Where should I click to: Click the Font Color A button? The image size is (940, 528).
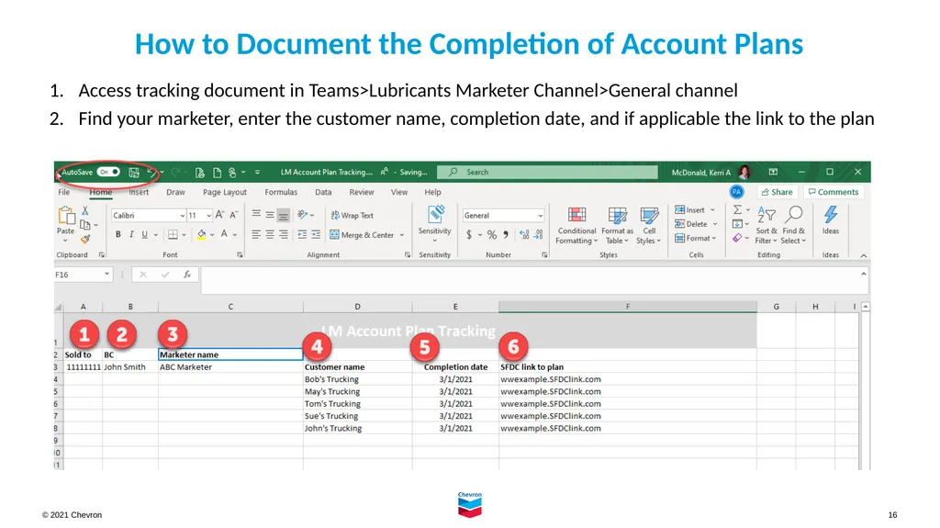[x=224, y=234]
